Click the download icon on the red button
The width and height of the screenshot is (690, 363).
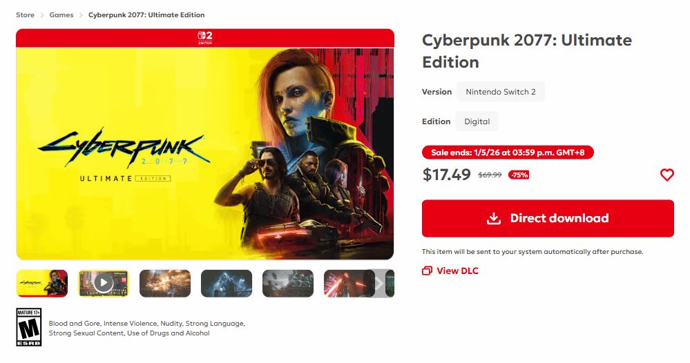click(493, 219)
